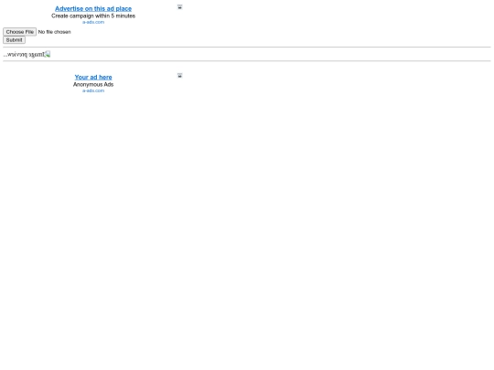
Task: Click the broken image preview icon
Action: coord(48,54)
